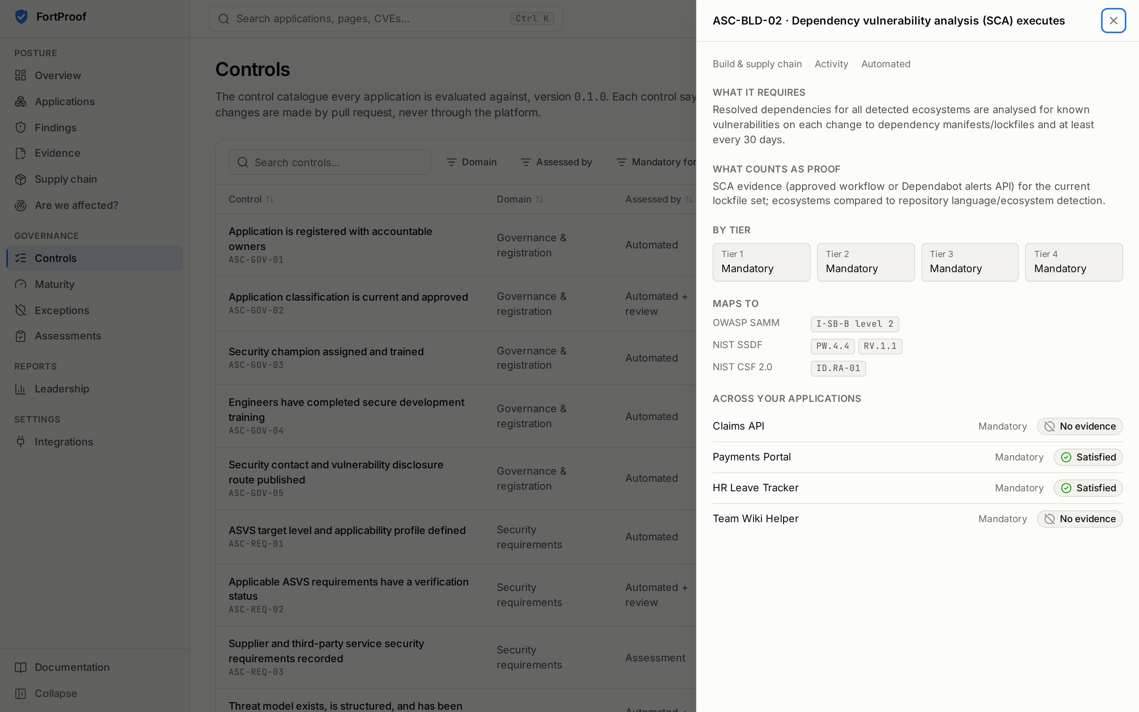The width and height of the screenshot is (1139, 712).
Task: Click the Applications sidebar icon
Action: tap(20, 102)
